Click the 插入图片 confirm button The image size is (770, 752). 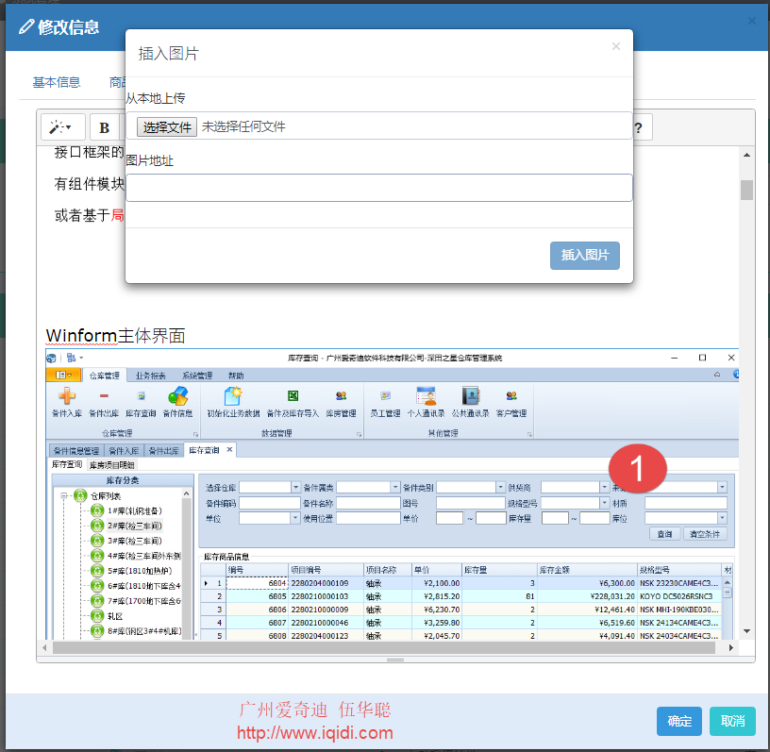coord(584,255)
